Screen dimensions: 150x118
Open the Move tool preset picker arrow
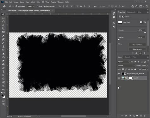pos(13,6)
